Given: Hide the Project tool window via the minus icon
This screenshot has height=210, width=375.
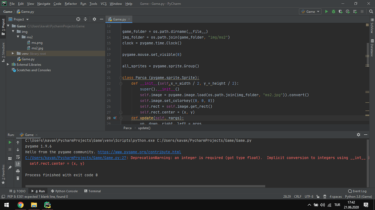Looking at the screenshot, I should coord(101,19).
